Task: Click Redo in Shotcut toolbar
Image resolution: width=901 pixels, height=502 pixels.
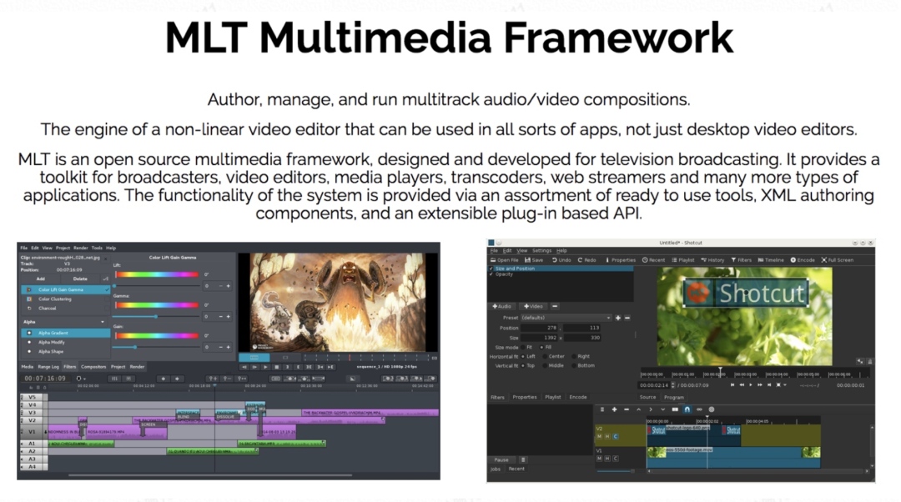Action: [x=586, y=260]
